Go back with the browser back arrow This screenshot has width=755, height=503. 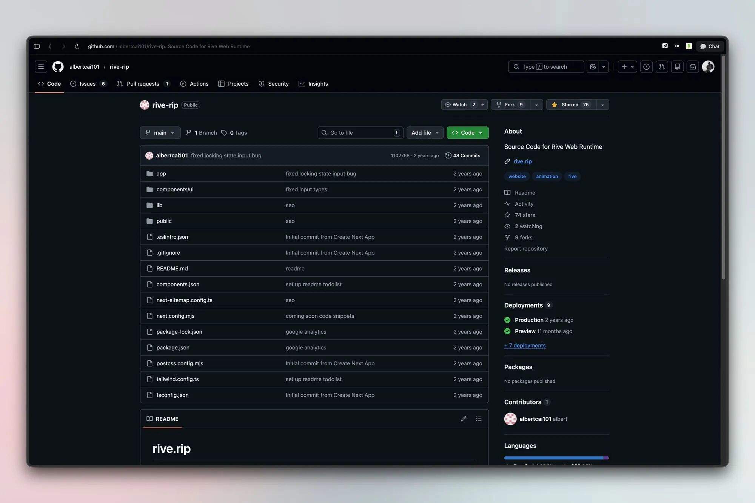[x=50, y=46]
